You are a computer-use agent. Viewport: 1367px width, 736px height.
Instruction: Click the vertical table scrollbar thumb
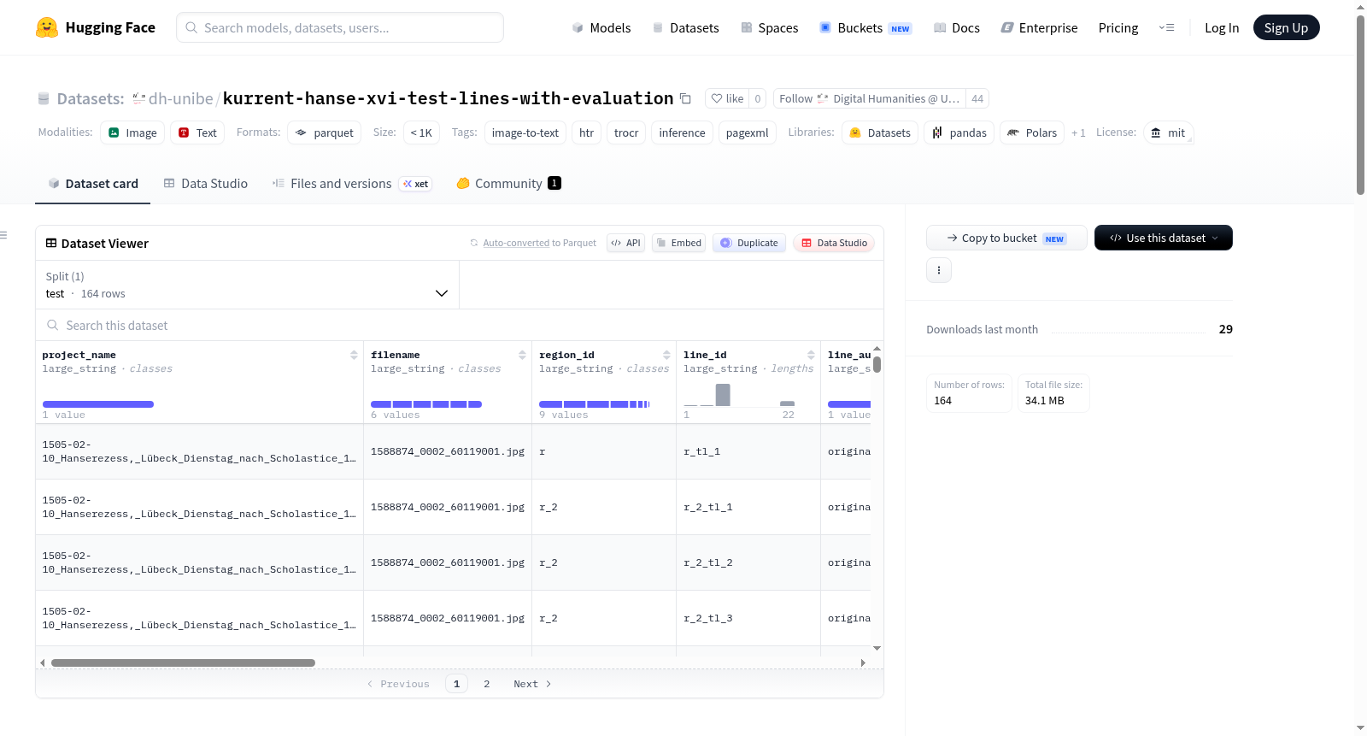[877, 364]
